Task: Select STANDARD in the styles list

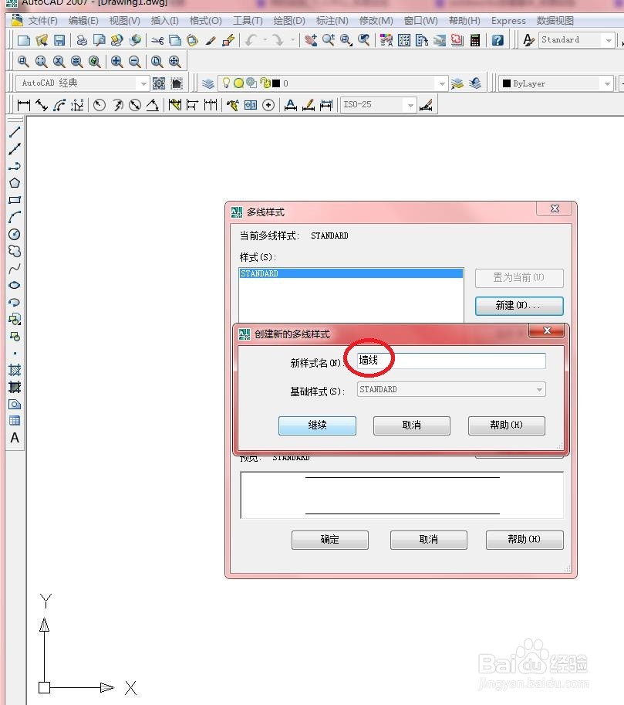Action: tap(351, 273)
